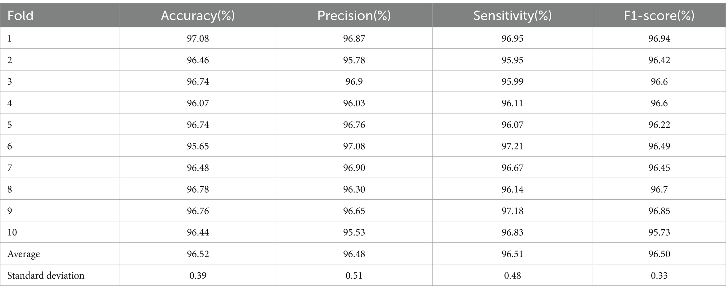Click the Standard deviation row label
Image resolution: width=726 pixels, height=292 pixels.
click(x=46, y=276)
